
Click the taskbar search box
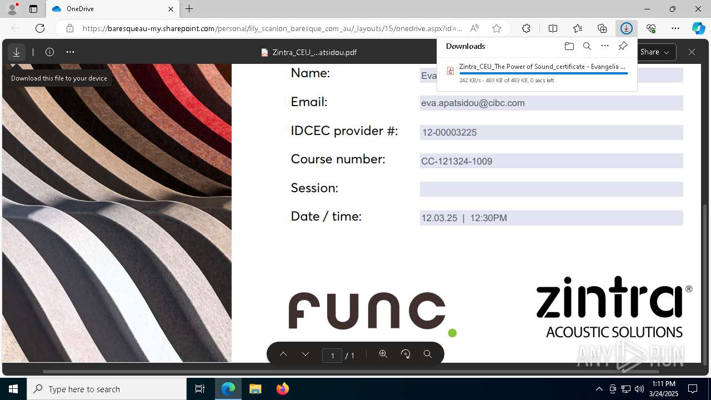coord(107,389)
